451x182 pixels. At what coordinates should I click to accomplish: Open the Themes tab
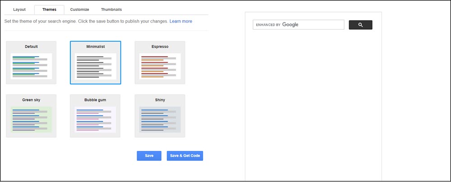click(x=49, y=9)
